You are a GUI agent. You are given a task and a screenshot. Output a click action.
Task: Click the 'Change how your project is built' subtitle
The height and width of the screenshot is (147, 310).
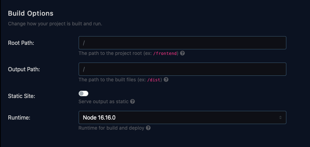pyautogui.click(x=55, y=24)
